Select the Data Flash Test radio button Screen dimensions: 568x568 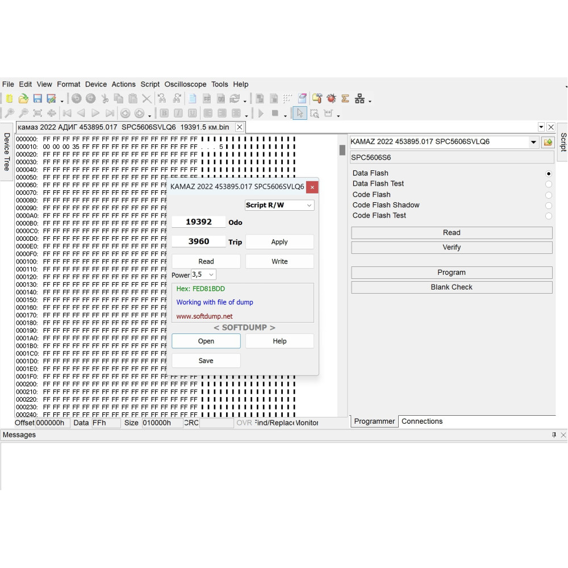(x=549, y=184)
